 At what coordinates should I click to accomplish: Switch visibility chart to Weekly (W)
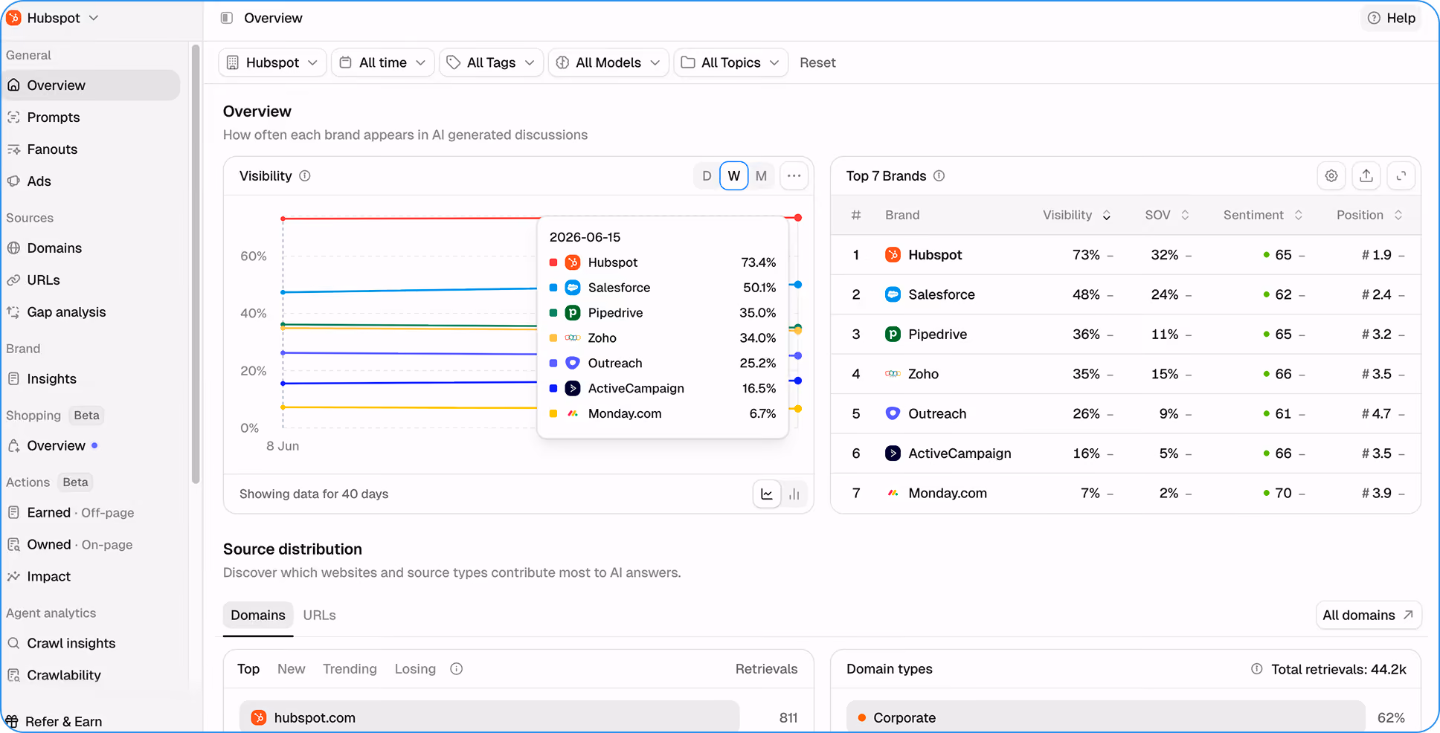734,176
